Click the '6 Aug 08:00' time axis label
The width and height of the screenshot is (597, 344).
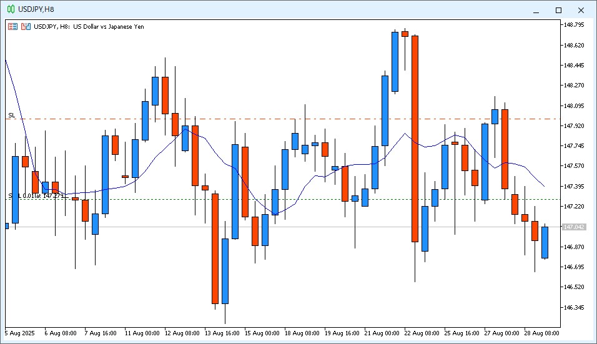coord(61,333)
